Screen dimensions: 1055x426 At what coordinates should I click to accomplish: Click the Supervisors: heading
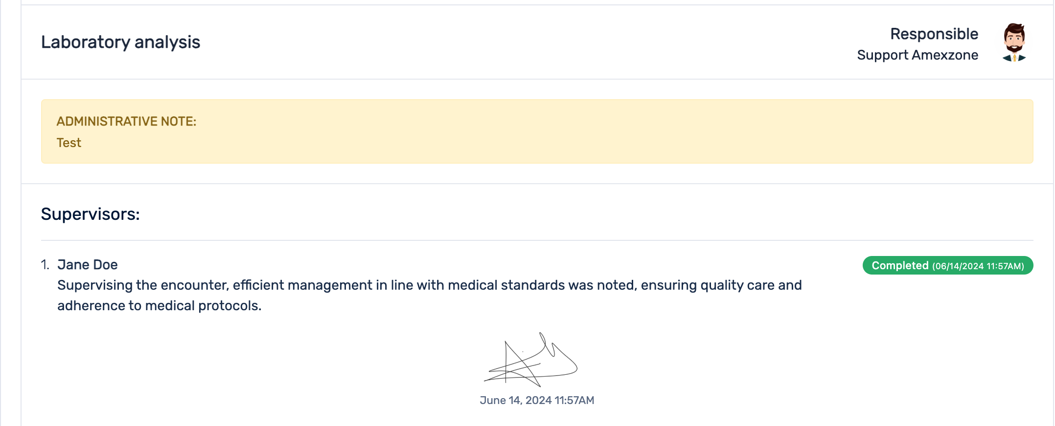tap(90, 214)
